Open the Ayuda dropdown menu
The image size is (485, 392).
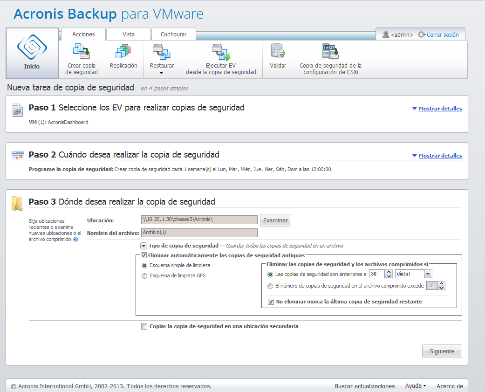[x=415, y=386]
